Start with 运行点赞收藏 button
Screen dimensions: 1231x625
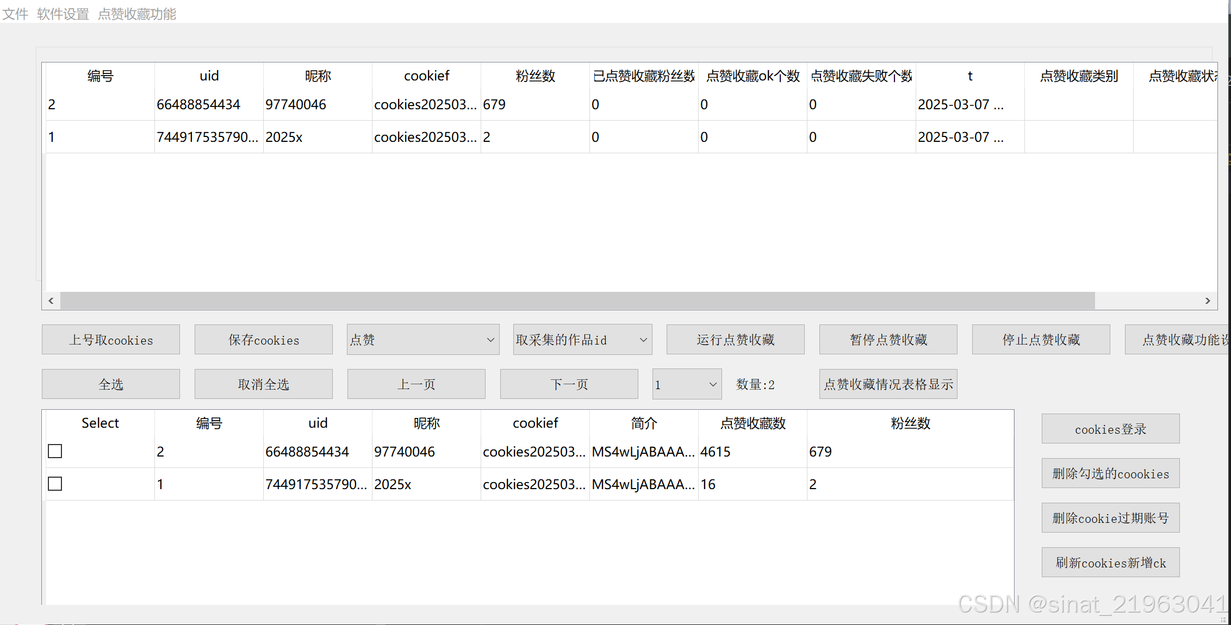735,340
